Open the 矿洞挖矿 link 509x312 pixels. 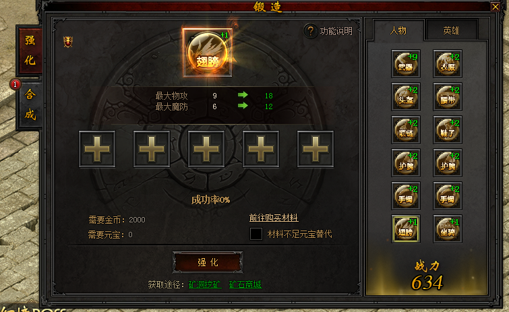(x=205, y=284)
